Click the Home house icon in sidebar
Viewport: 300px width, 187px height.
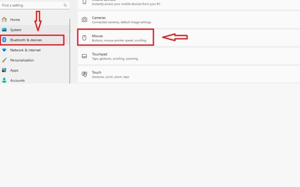[x=4, y=20]
